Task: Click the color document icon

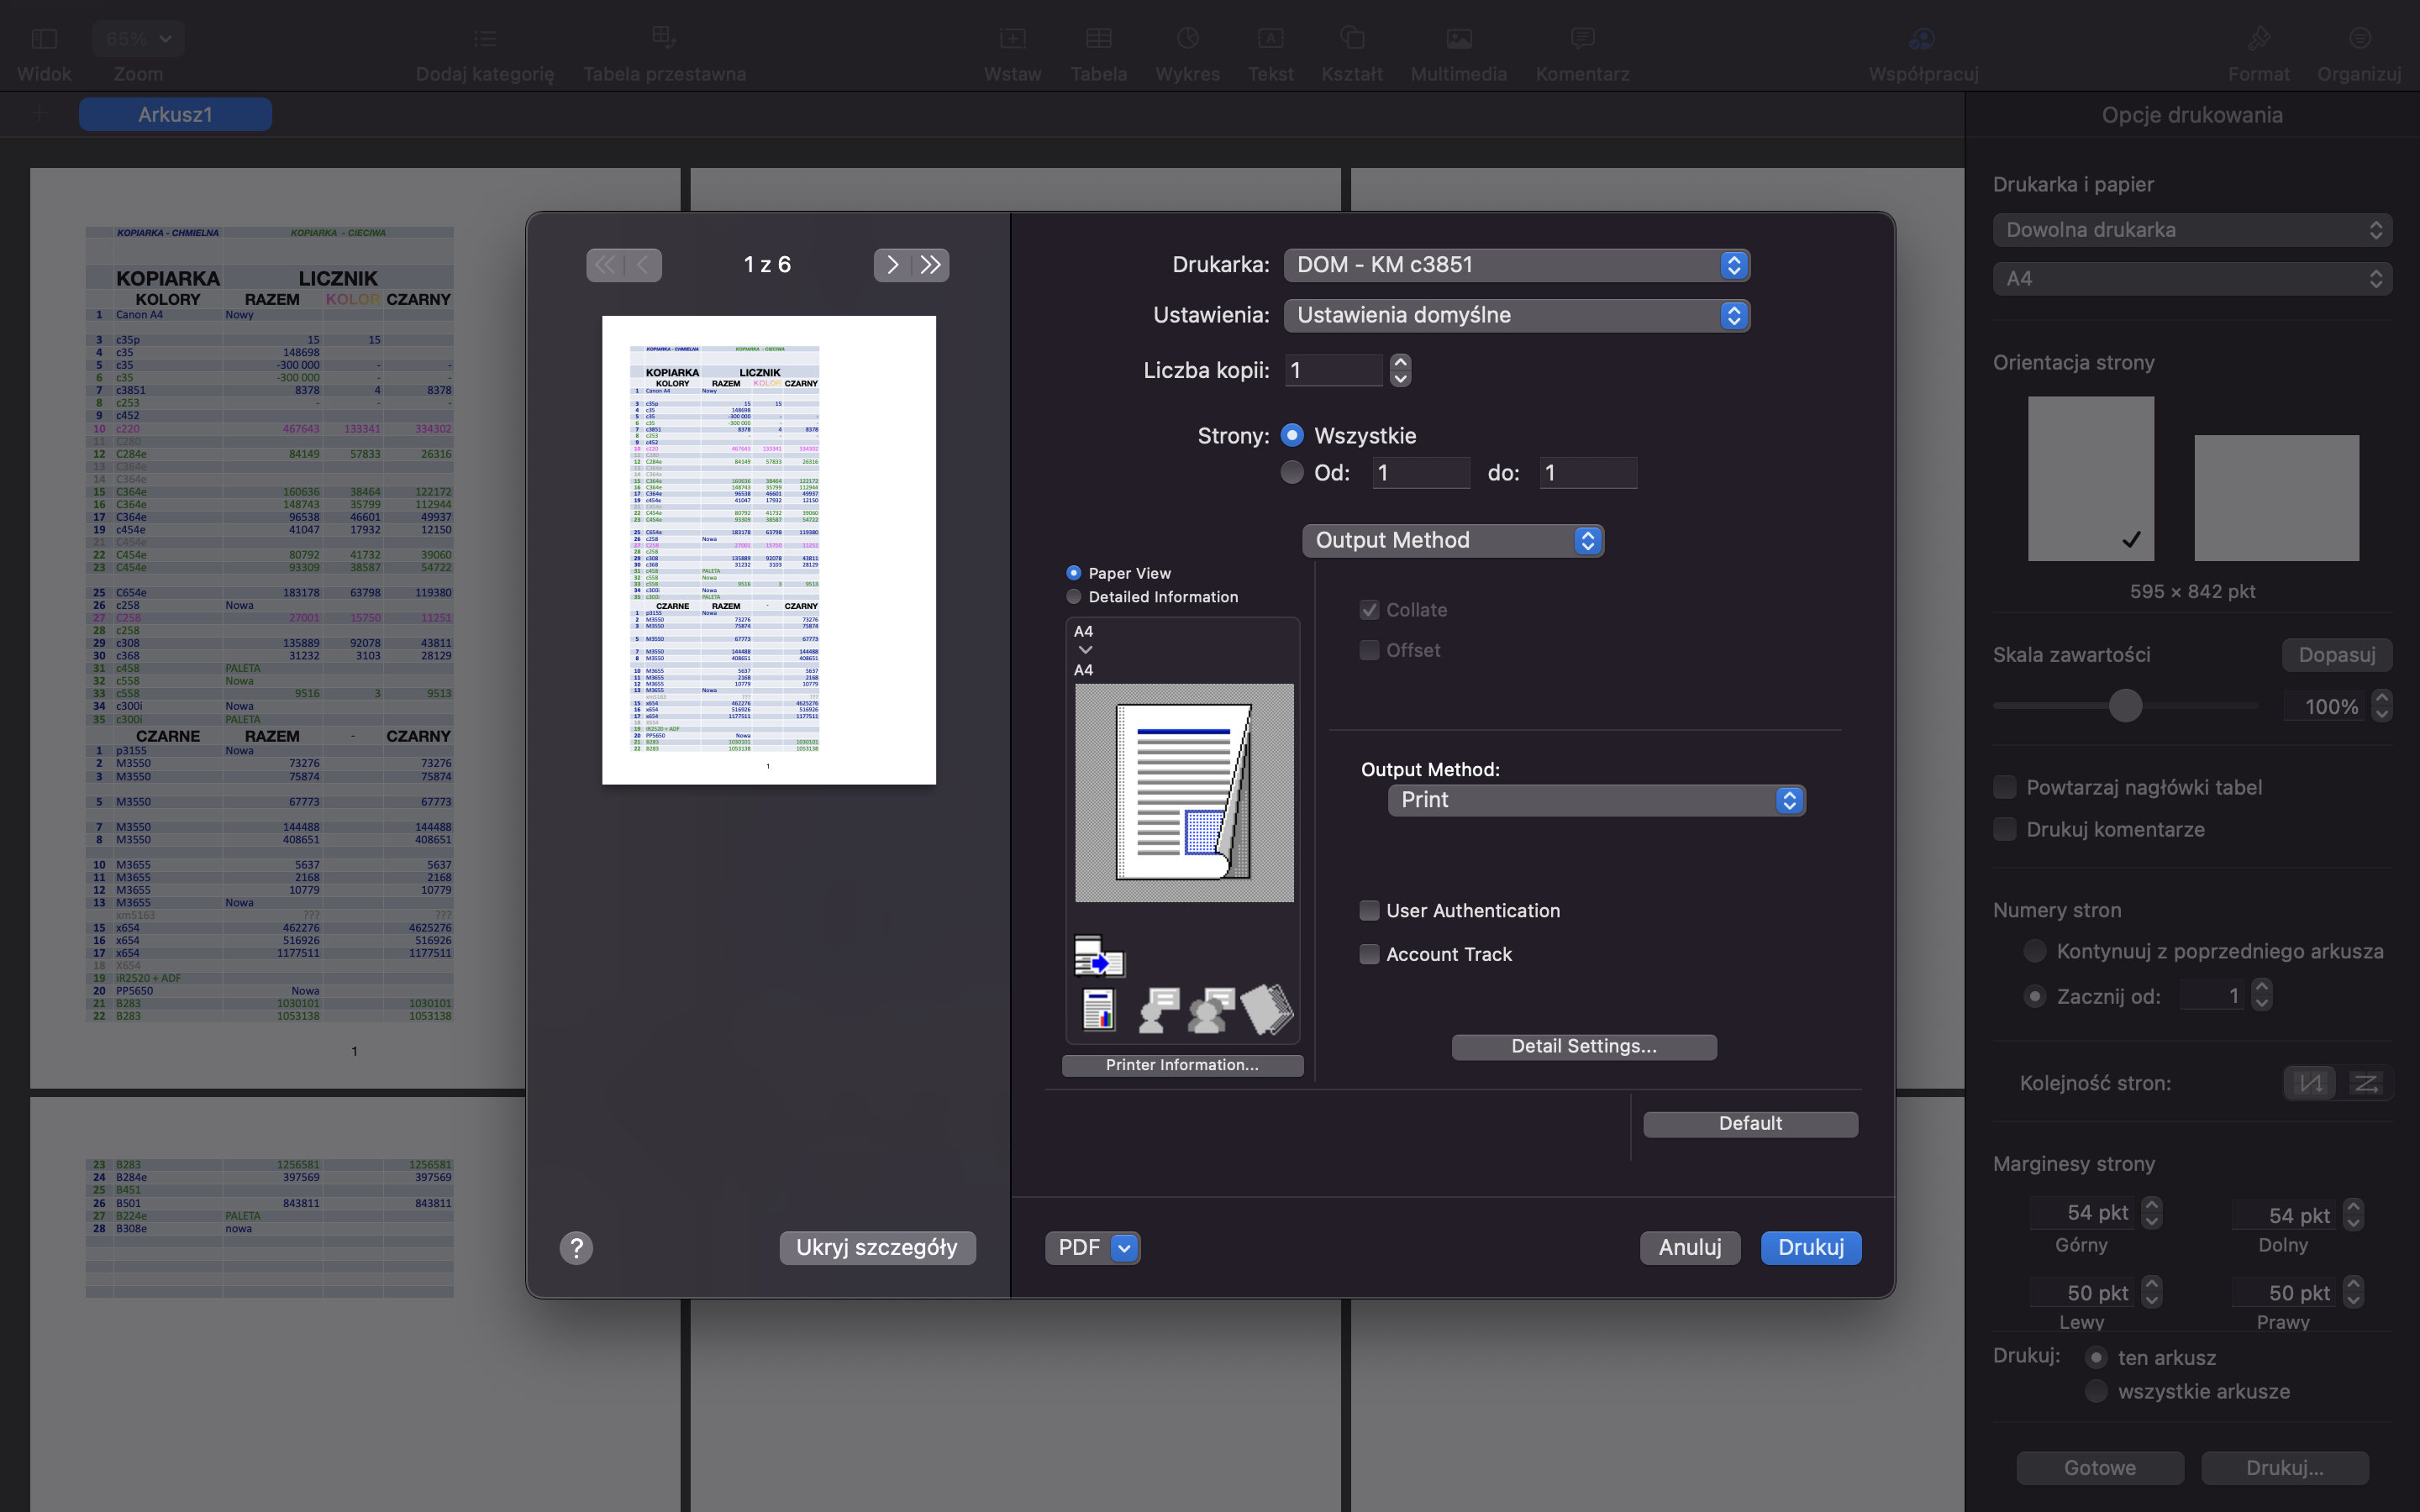Action: tap(1099, 1009)
